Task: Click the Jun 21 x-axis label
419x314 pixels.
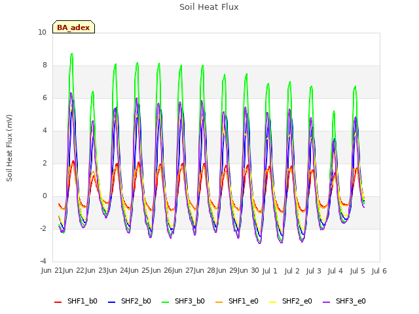Action: click(x=52, y=270)
